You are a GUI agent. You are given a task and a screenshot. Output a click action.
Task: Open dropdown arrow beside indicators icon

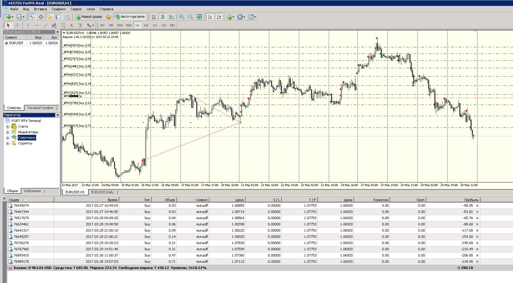(233, 17)
